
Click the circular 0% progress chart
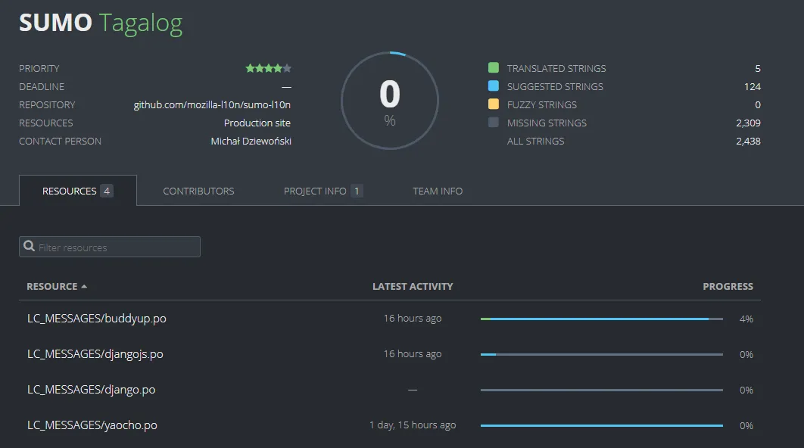pos(390,101)
